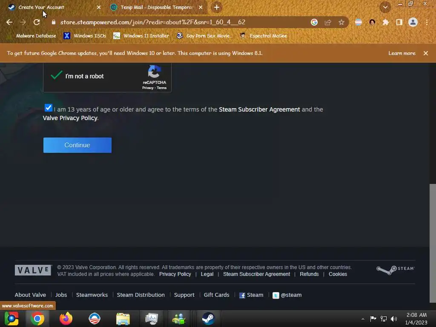Open the Refunds link
The image size is (436, 327).
click(x=309, y=274)
